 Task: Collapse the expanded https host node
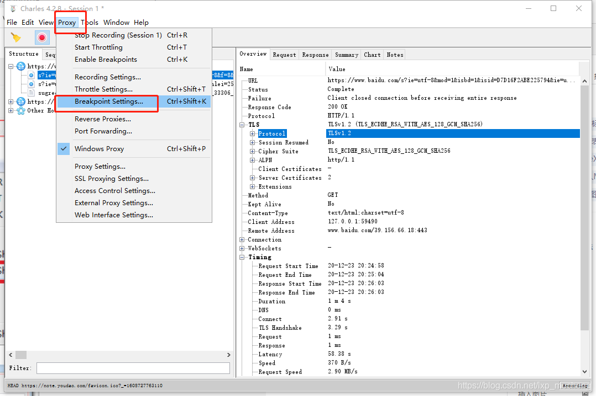point(11,66)
